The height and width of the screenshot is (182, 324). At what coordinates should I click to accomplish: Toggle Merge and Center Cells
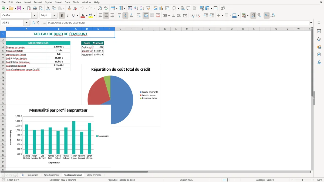coord(146,16)
